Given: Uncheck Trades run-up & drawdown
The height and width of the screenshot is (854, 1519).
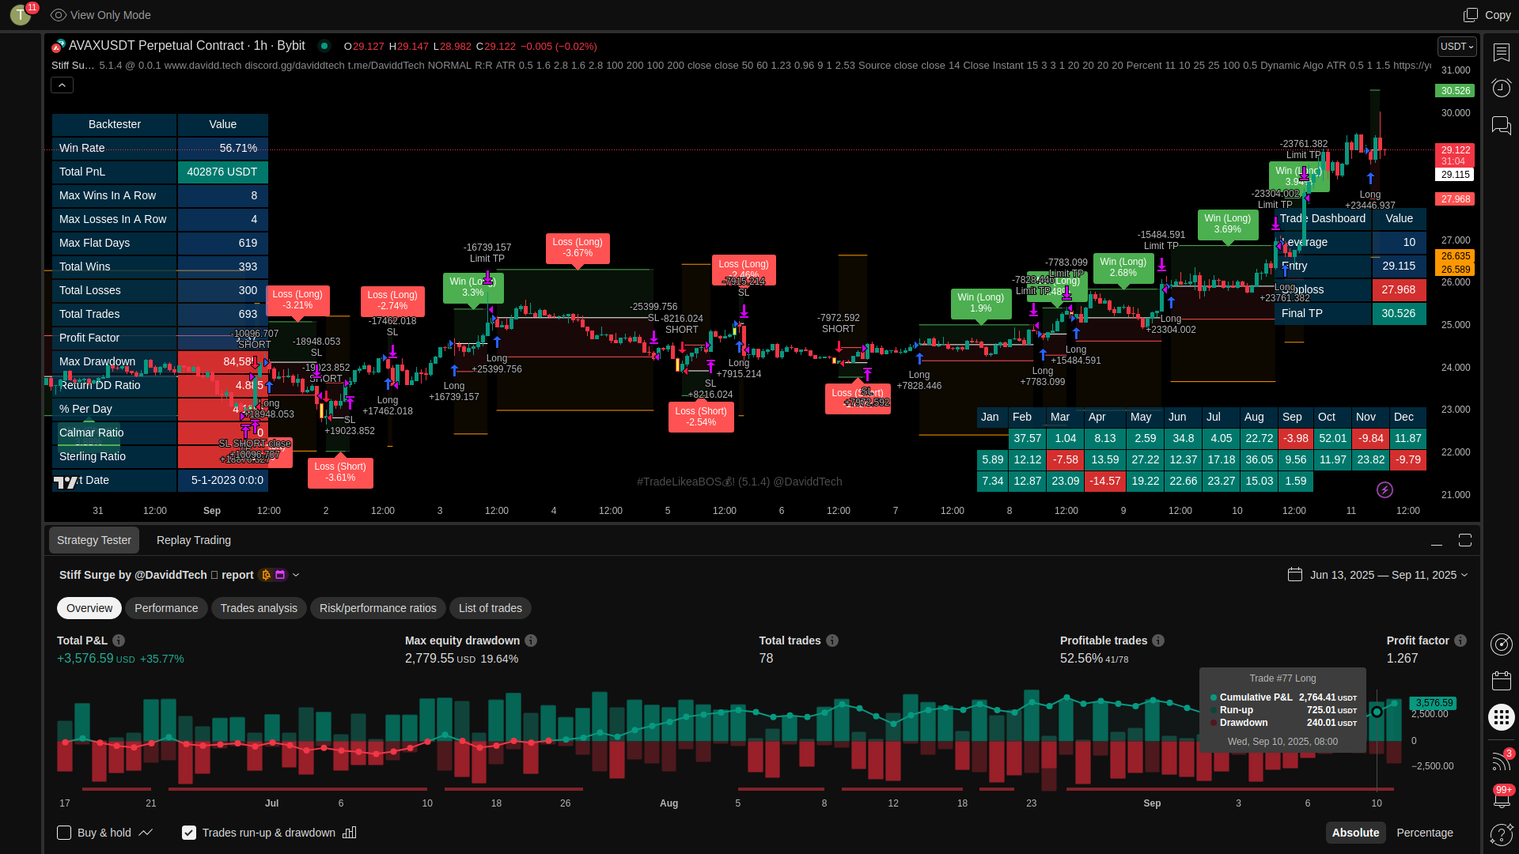Looking at the screenshot, I should [189, 833].
